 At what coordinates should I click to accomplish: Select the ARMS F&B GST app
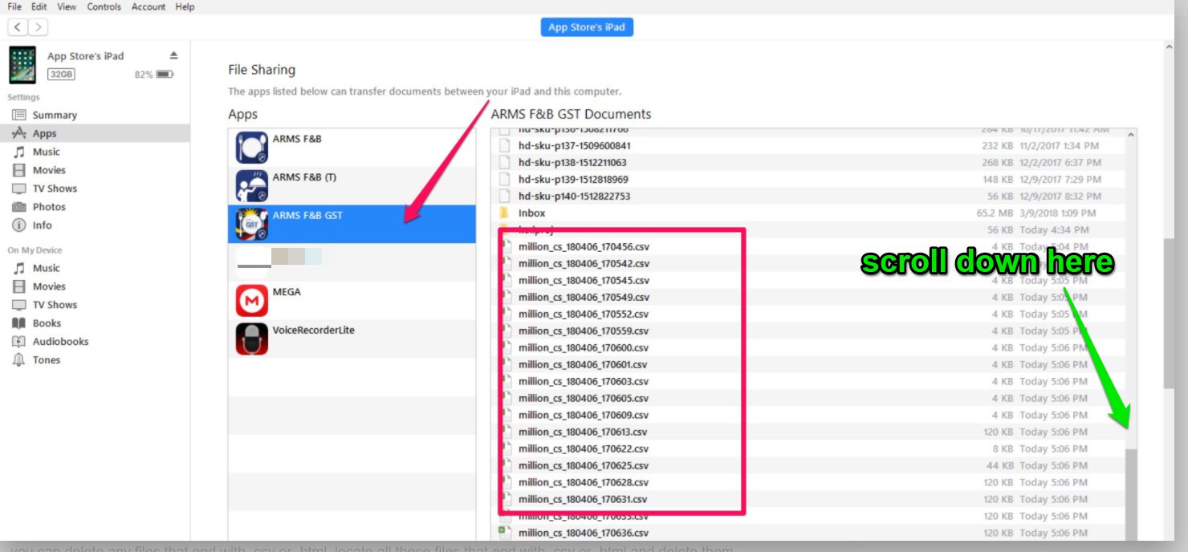pos(352,225)
